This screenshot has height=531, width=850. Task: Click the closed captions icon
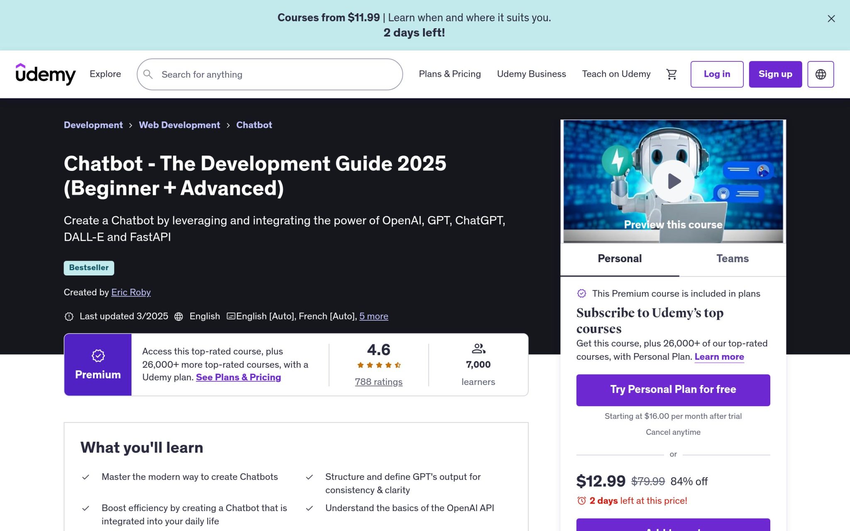click(231, 316)
